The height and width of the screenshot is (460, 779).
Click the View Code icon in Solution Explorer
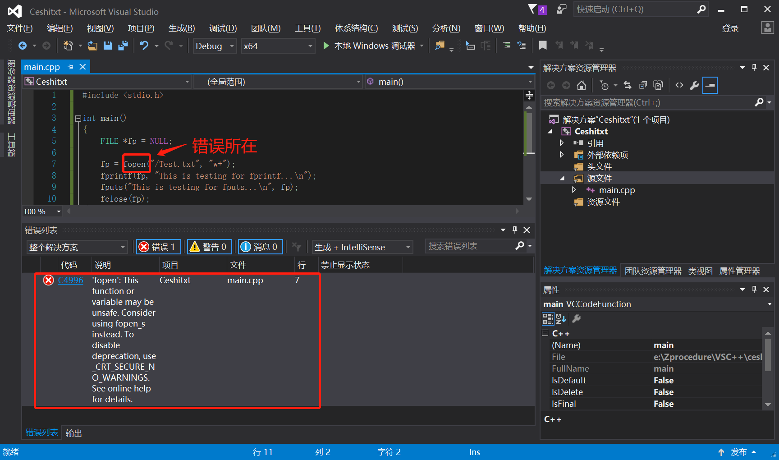pos(679,85)
